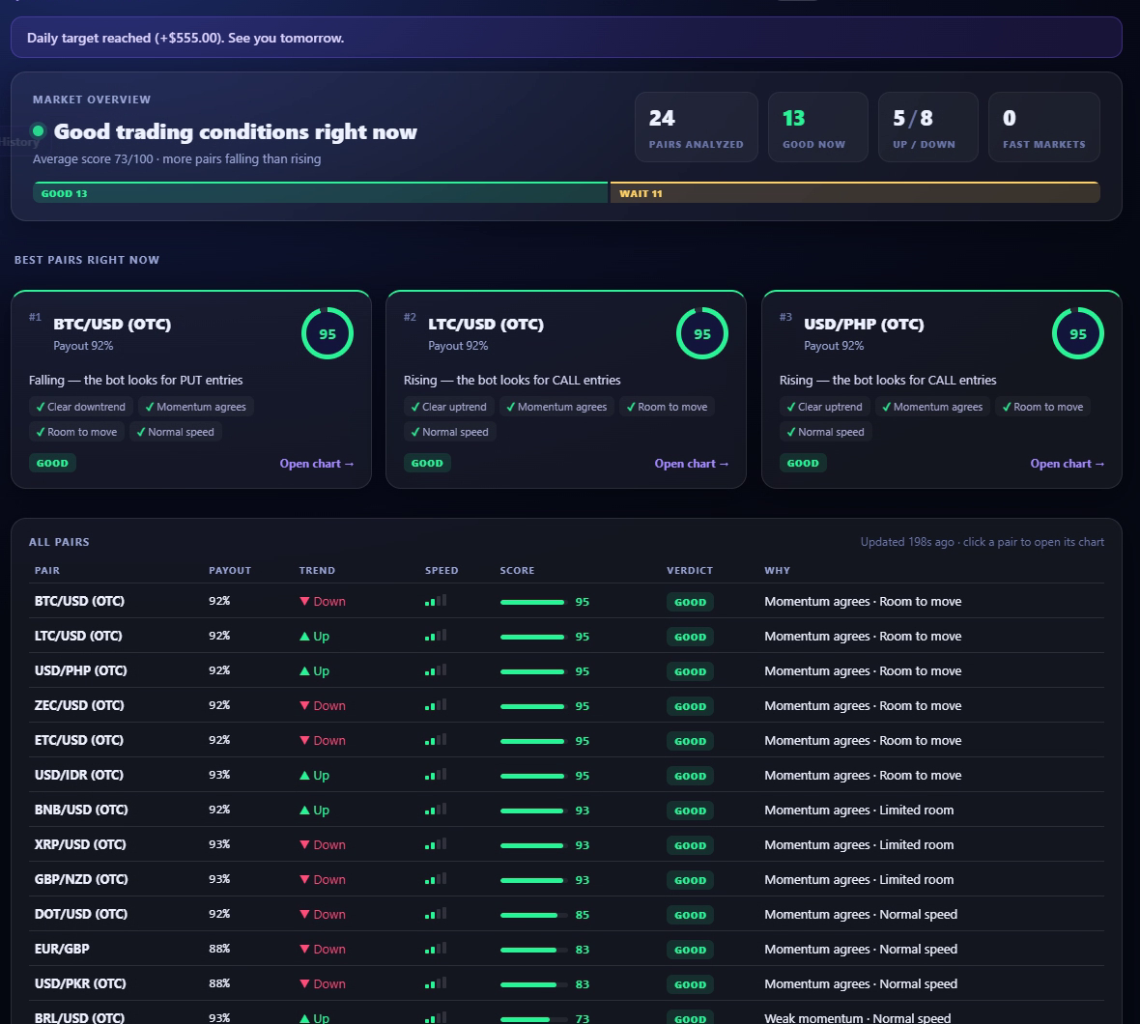
Task: Click the LTC/USD card score circle
Action: click(701, 333)
